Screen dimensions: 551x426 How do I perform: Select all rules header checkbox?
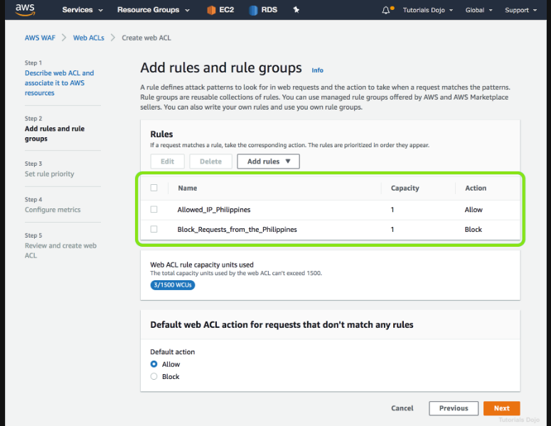click(x=154, y=188)
